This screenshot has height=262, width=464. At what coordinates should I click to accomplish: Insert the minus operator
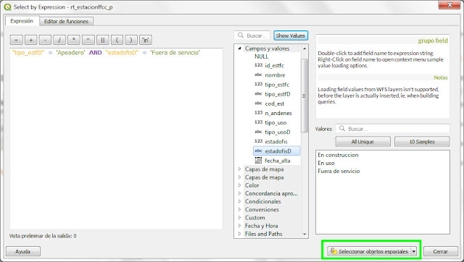click(x=45, y=40)
